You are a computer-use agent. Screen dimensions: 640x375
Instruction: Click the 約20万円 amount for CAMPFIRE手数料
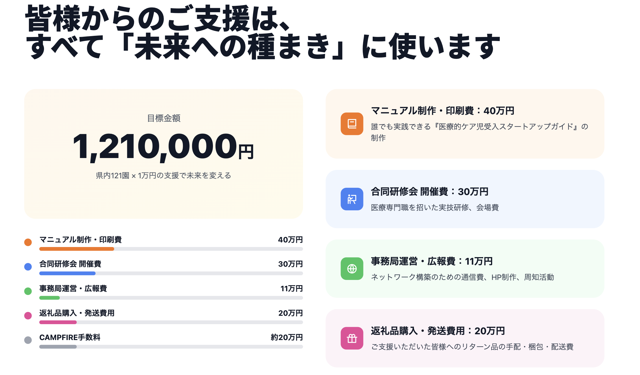click(x=286, y=337)
